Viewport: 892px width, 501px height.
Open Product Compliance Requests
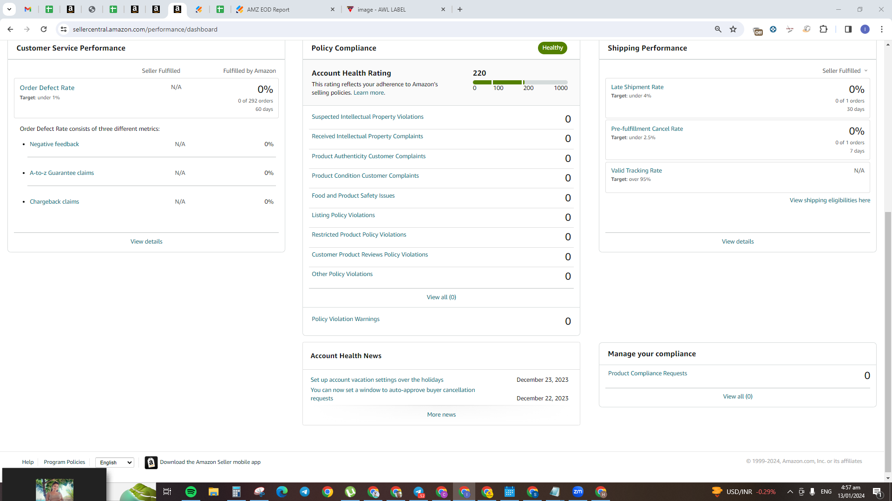click(647, 373)
